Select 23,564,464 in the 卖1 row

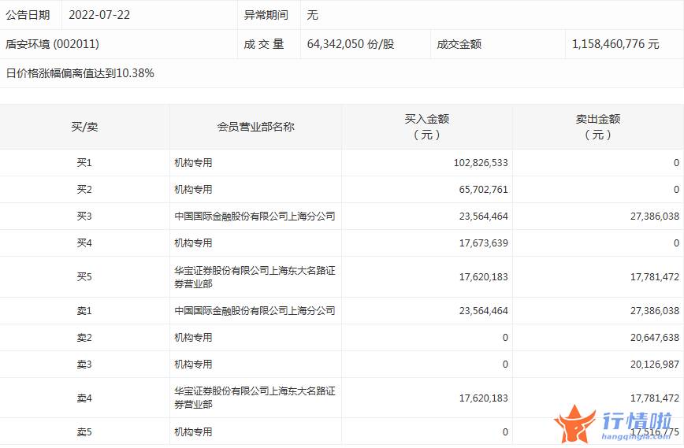pyautogui.click(x=483, y=311)
